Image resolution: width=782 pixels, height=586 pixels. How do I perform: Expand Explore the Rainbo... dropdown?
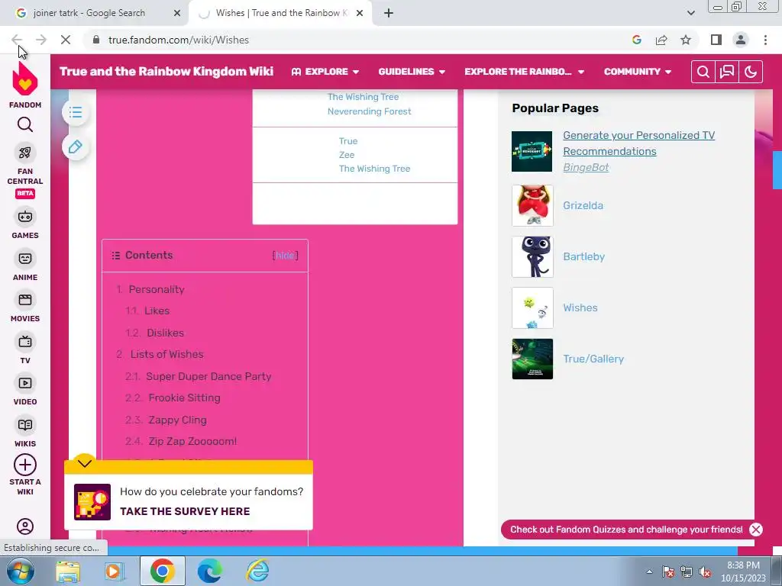tap(524, 72)
